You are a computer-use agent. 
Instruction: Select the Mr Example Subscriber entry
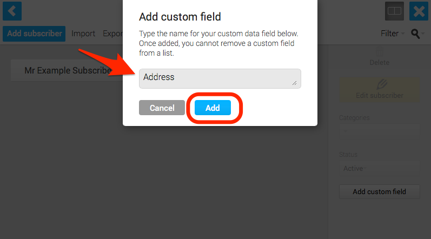67,70
